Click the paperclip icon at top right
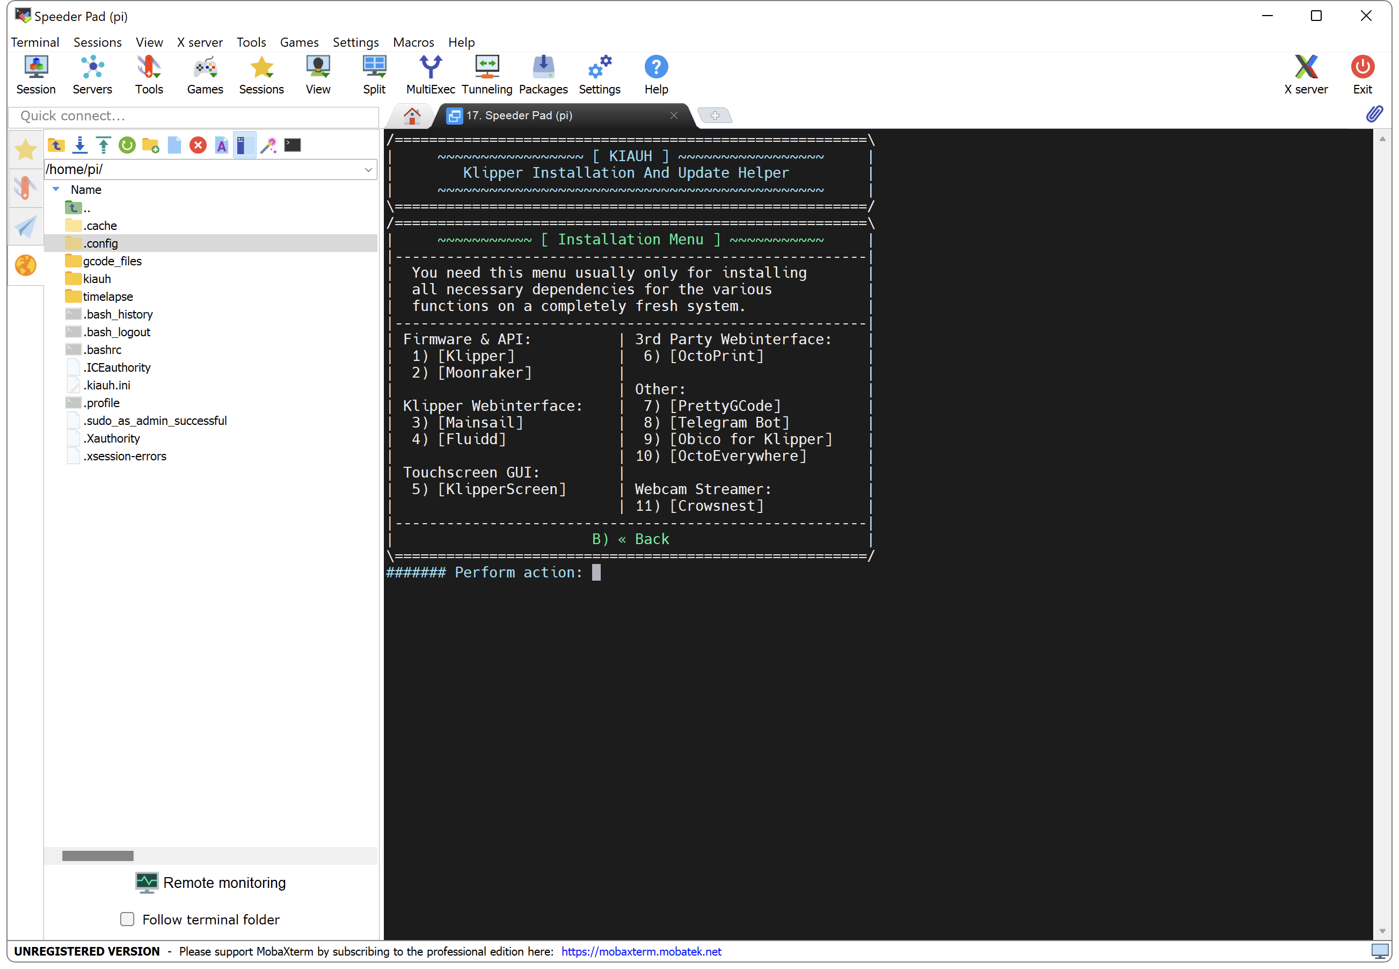Viewport: 1399px width, 969px height. click(x=1374, y=114)
